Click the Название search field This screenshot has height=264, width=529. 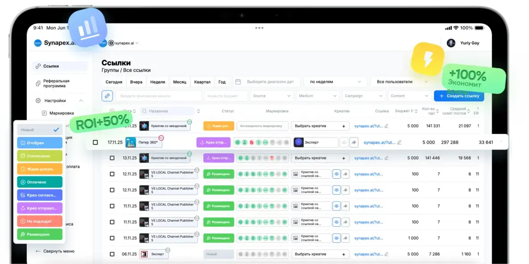coord(168,111)
